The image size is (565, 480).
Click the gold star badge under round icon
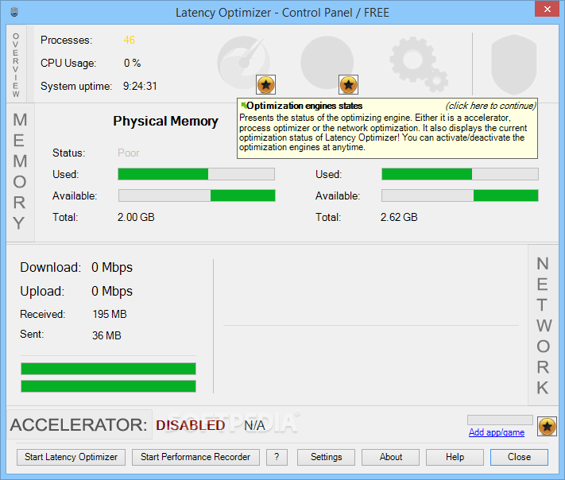(348, 85)
